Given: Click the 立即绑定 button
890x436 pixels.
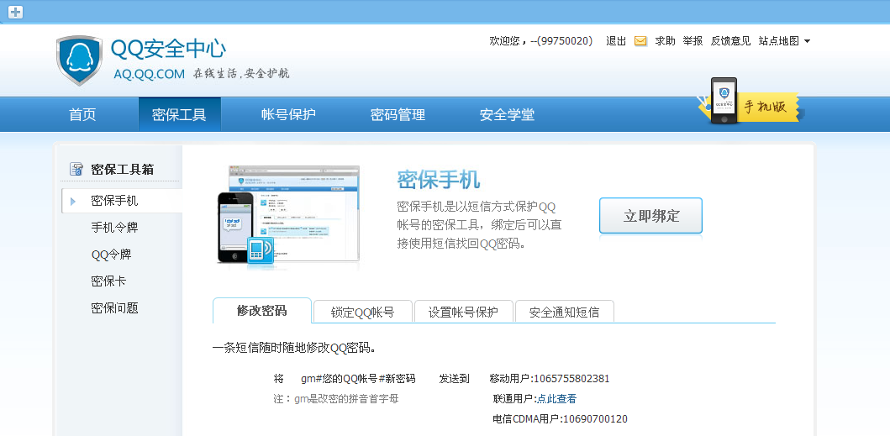Looking at the screenshot, I should point(651,216).
